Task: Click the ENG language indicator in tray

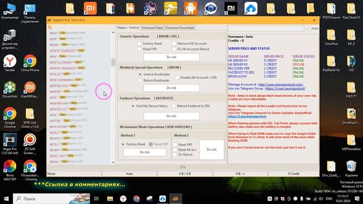Action: [x=329, y=199]
